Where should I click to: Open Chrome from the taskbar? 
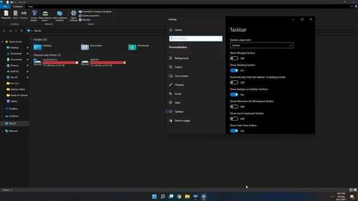coord(179,197)
